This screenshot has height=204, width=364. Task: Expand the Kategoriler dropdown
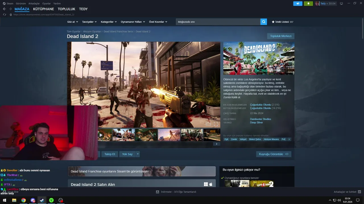coord(109,22)
